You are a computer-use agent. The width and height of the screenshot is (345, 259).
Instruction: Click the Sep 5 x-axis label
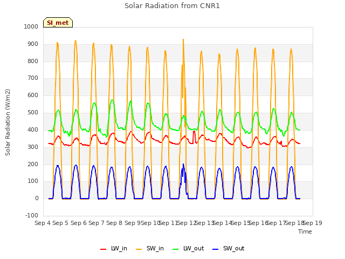click(60, 223)
